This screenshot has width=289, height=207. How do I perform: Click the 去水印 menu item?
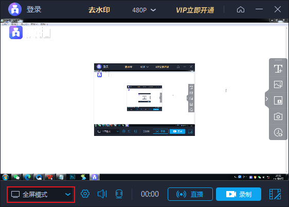point(99,10)
